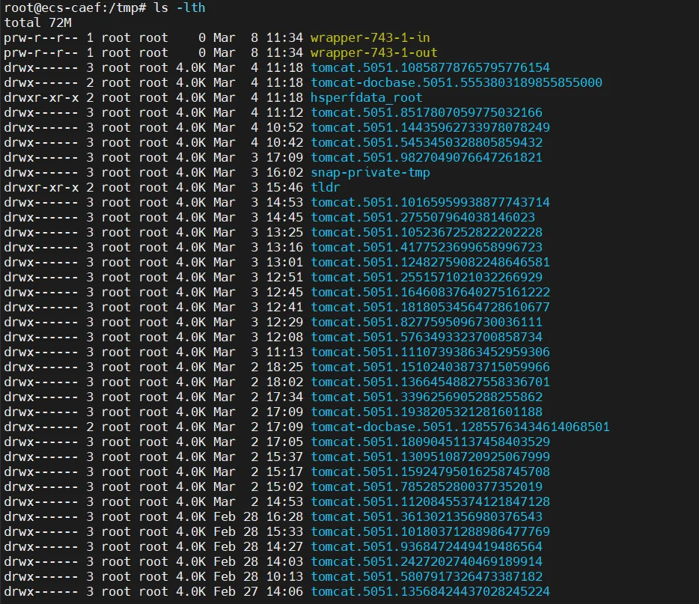Click 'tomcat-docbase.5051.5553803189855855000'
This screenshot has height=604, width=699.
tap(457, 82)
